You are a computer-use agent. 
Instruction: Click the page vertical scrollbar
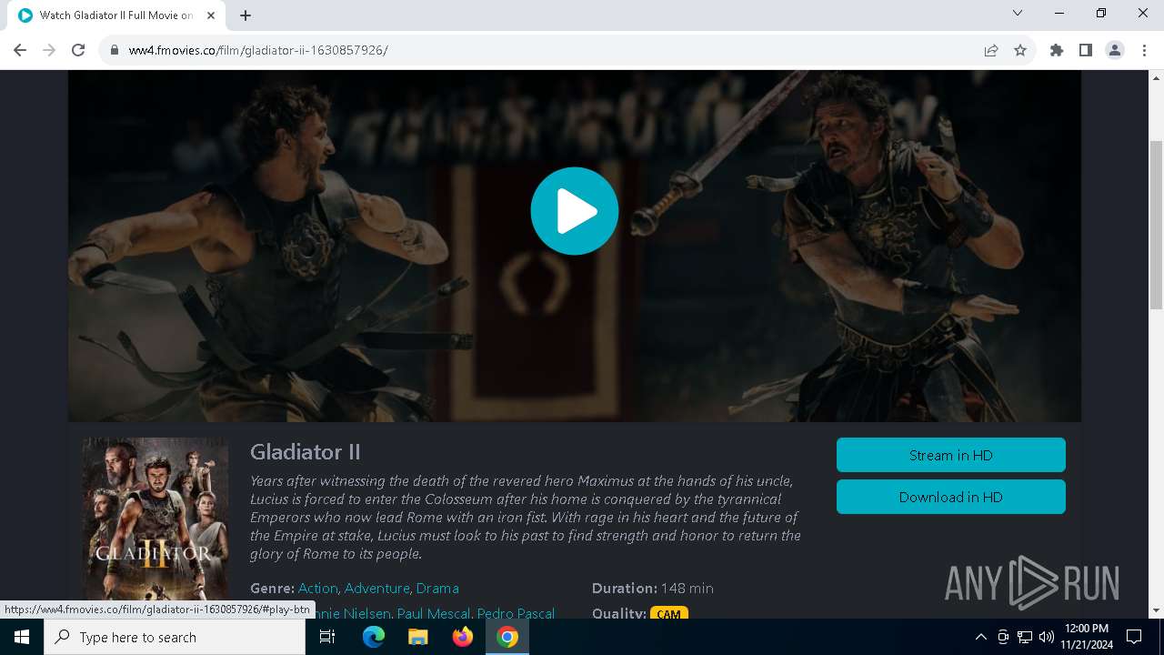[1157, 226]
